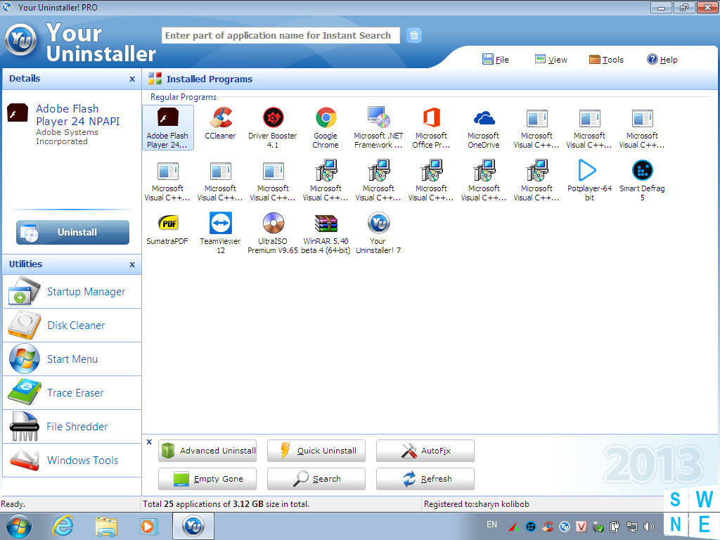Click the Quick Uninstall button
The height and width of the screenshot is (540, 720).
click(316, 451)
